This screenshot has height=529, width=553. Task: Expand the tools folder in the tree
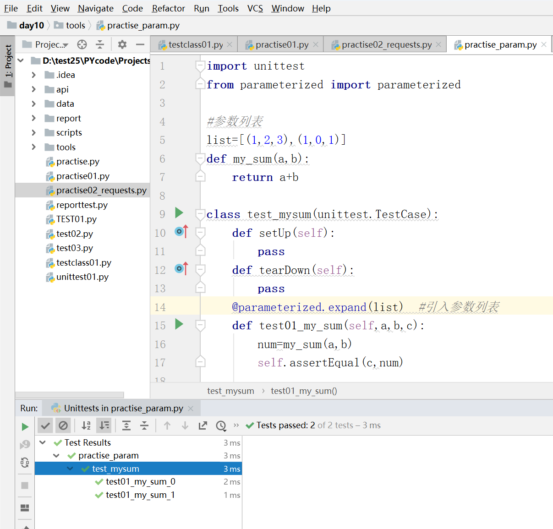coord(34,147)
